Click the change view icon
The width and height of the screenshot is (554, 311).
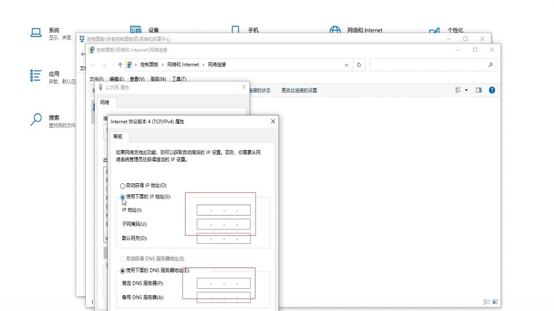pos(458,91)
